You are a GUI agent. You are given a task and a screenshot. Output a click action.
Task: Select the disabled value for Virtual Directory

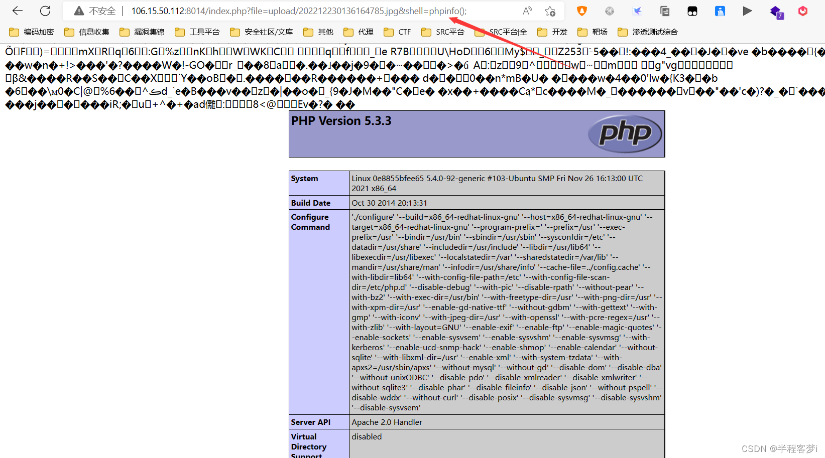[367, 437]
